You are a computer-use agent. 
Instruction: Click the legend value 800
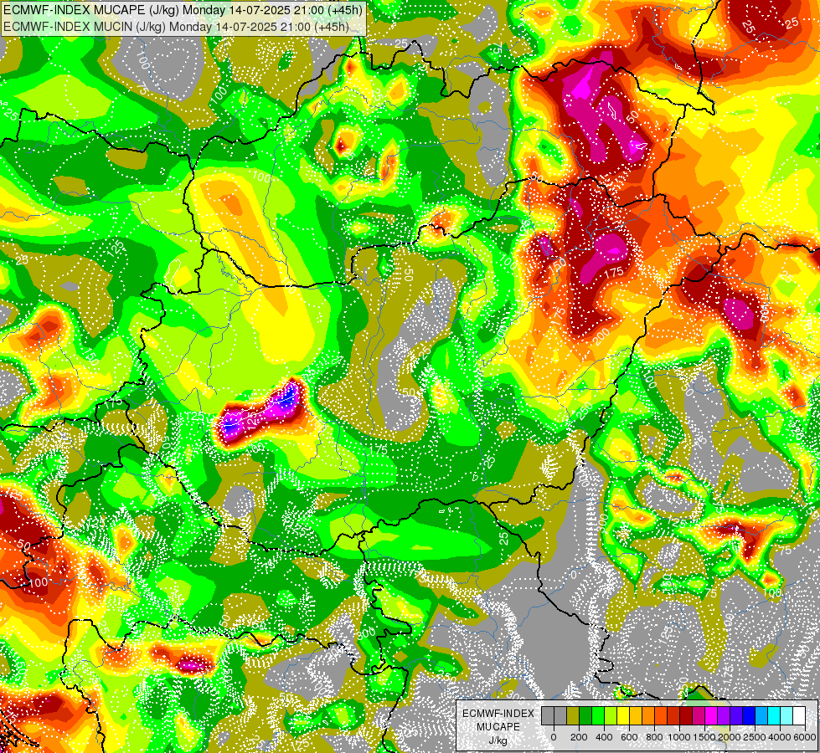654,737
